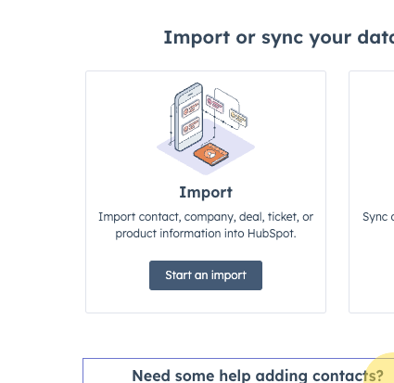The height and width of the screenshot is (383, 394).
Task: Select the partially visible Sync card
Action: click(372, 192)
